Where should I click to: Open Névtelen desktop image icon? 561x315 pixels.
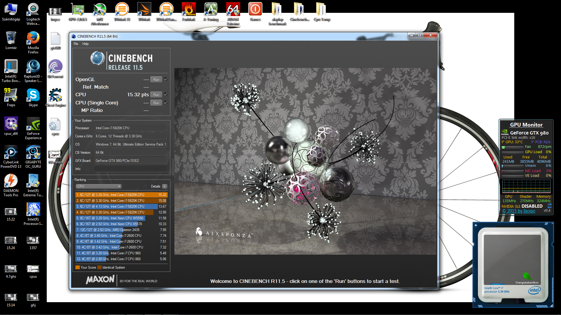(x=55, y=157)
